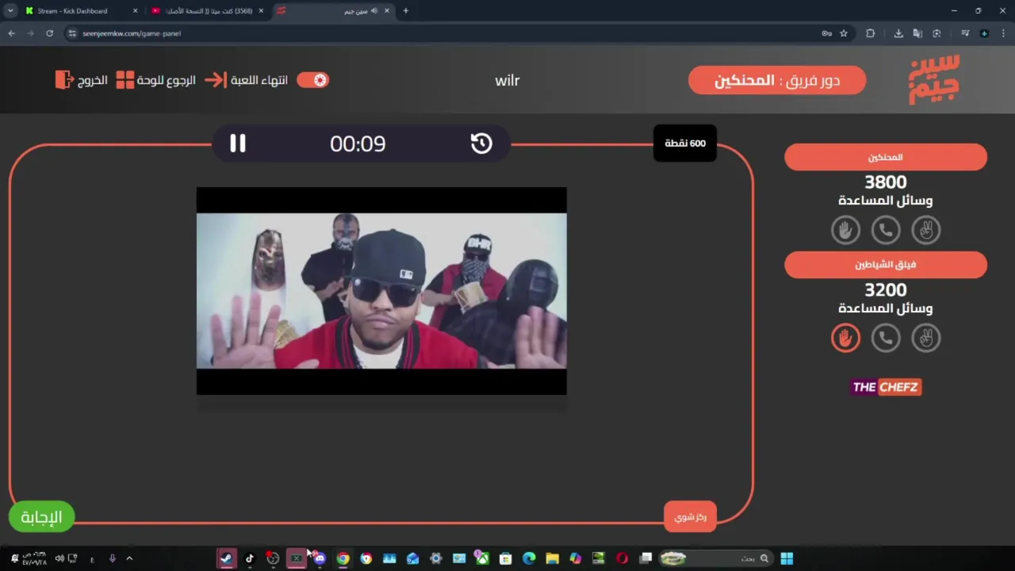Click الرجوع للوحة to return to board
The image size is (1015, 571).
click(x=155, y=80)
